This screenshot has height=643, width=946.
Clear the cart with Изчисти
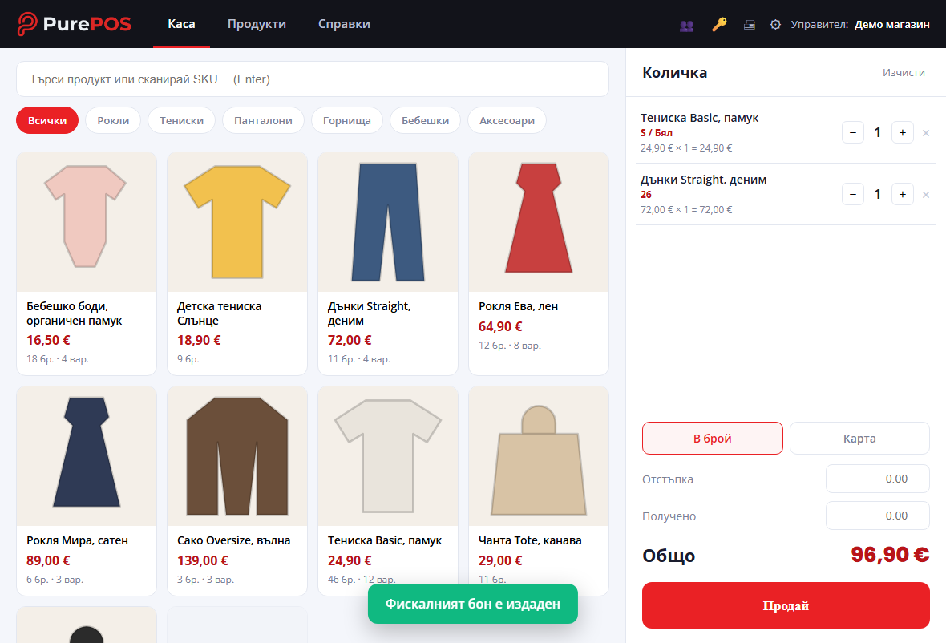coord(904,72)
